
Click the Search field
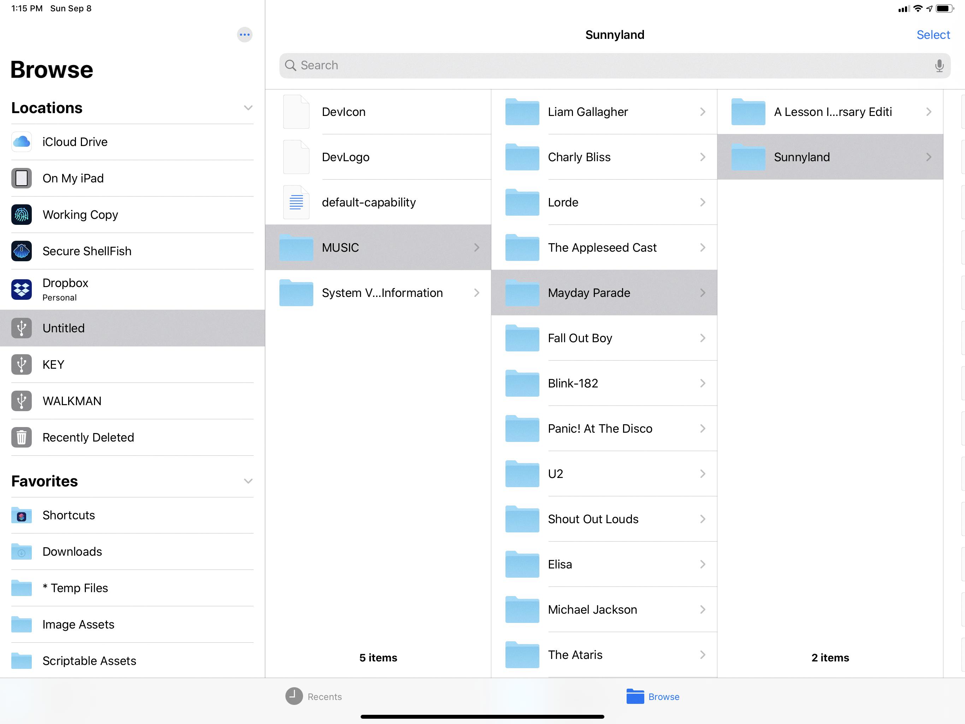(611, 65)
